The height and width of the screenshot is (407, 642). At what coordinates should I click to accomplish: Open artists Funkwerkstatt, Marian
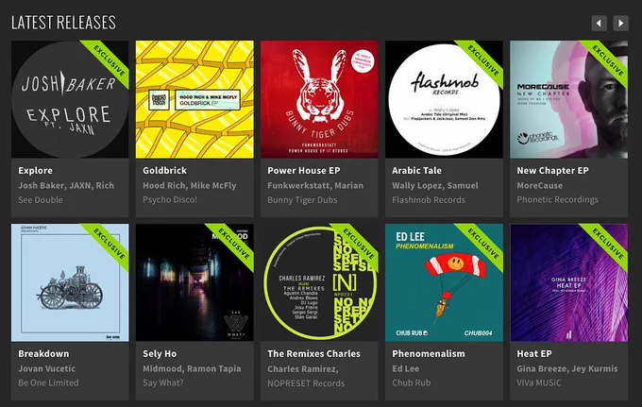click(315, 185)
